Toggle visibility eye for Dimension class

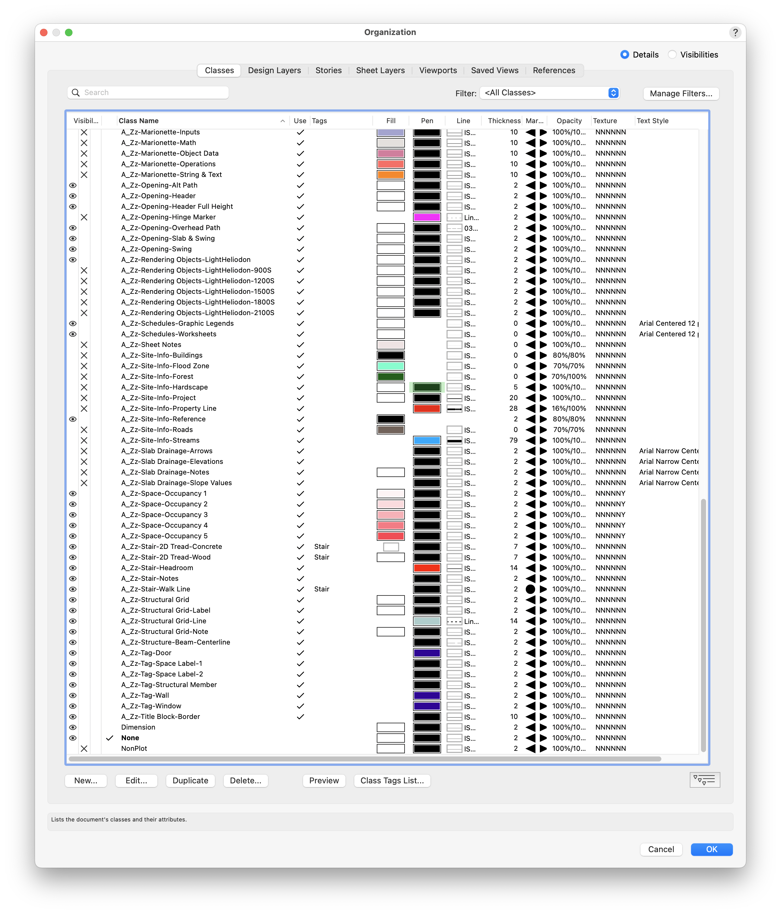click(x=73, y=727)
